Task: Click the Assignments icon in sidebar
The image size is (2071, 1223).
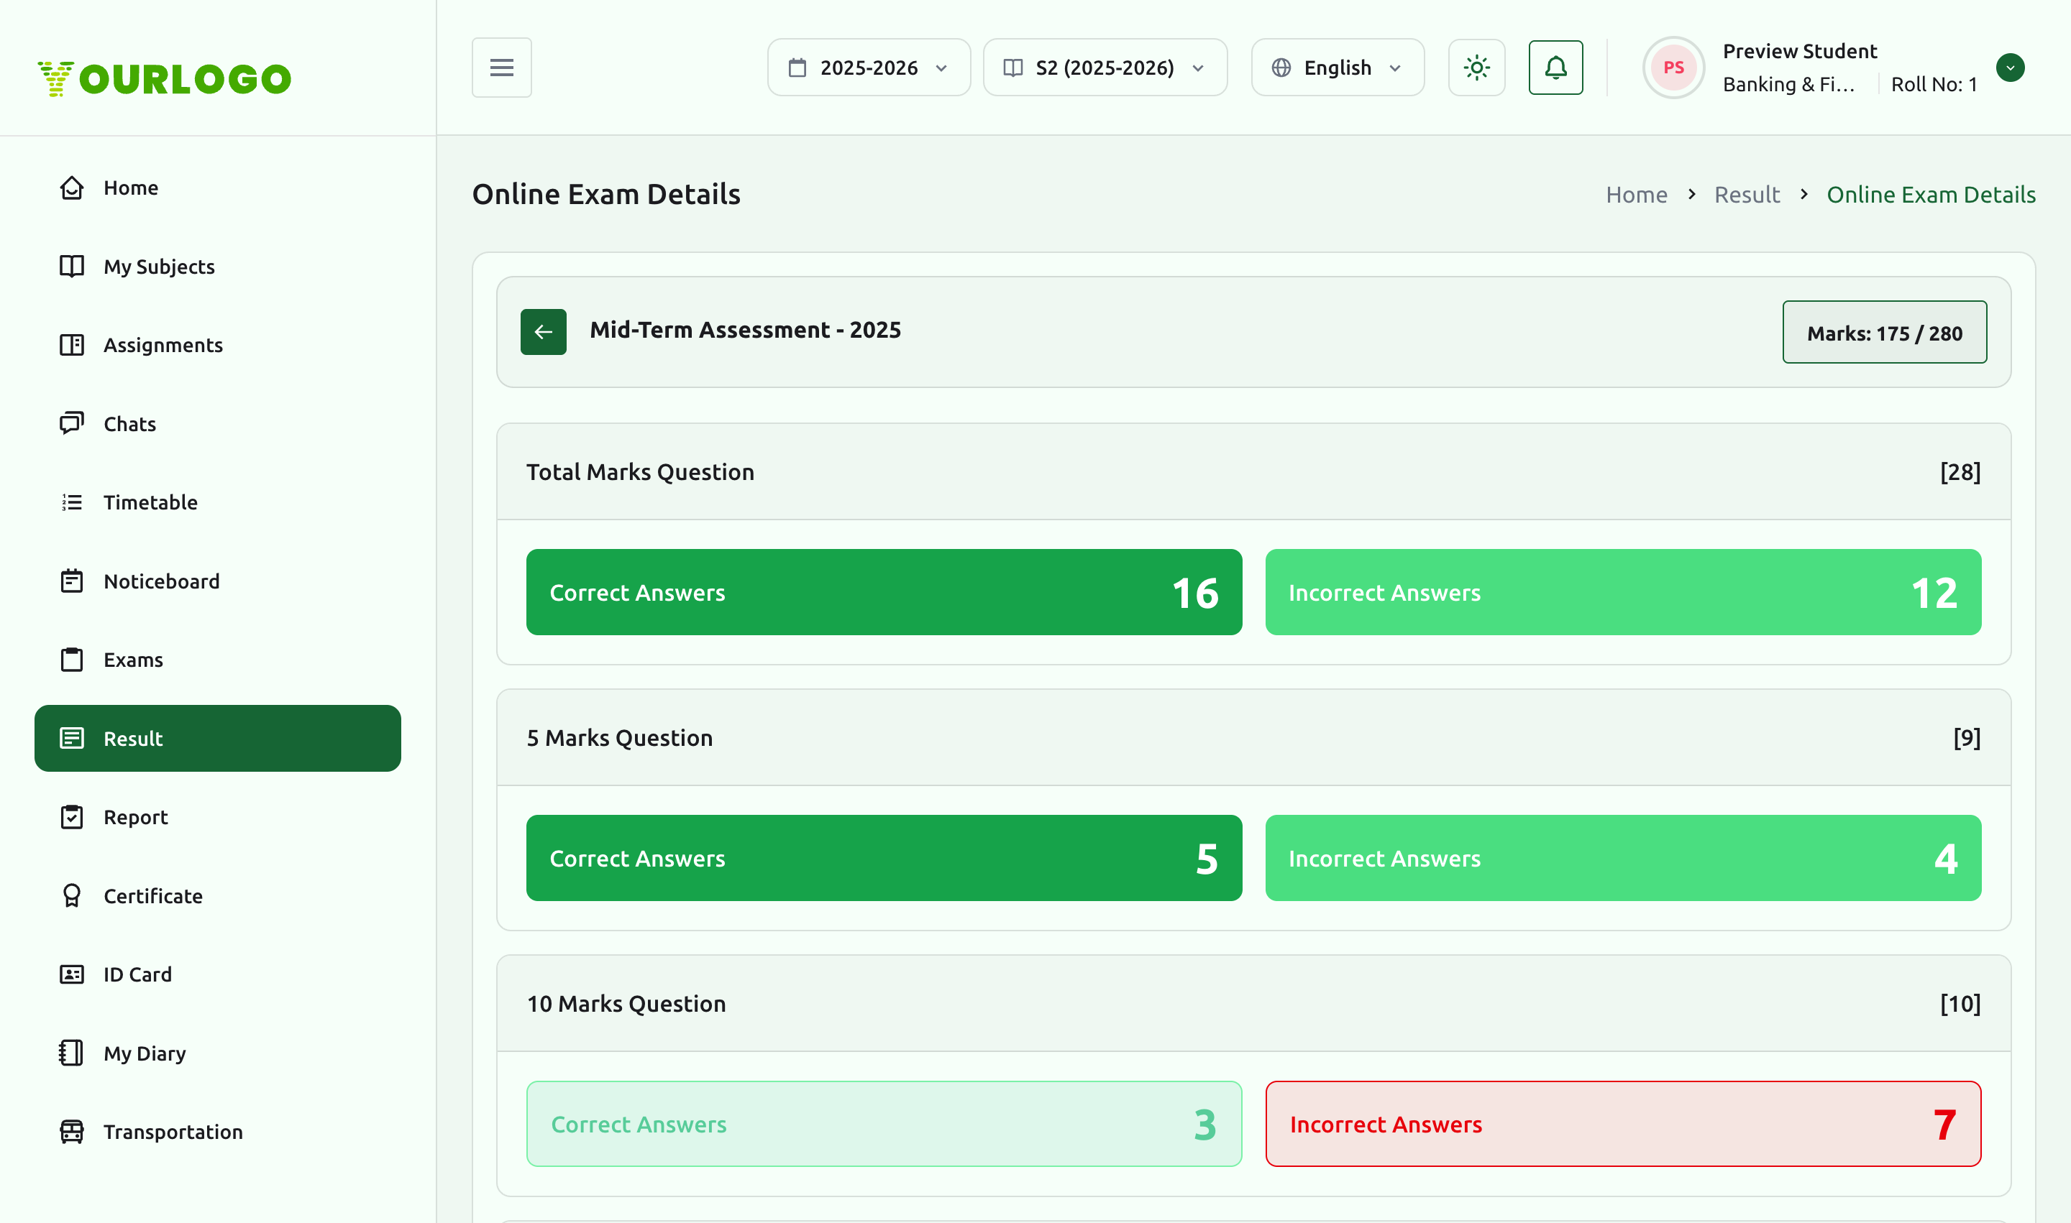Action: (72, 346)
